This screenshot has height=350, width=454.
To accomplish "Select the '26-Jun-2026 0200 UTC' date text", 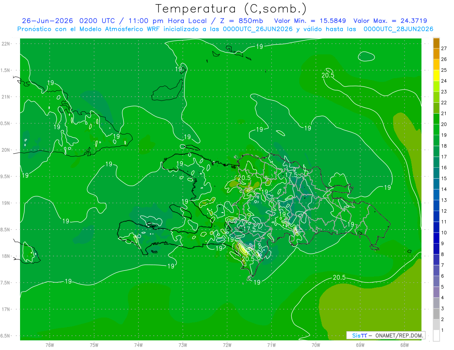I will 70,21.
